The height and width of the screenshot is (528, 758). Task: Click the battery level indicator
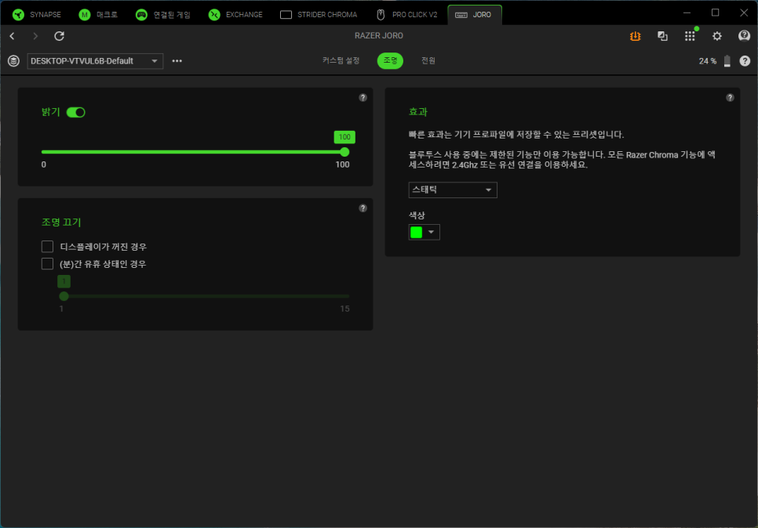coord(727,61)
